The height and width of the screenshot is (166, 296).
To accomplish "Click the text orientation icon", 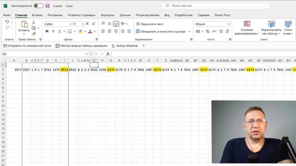I will 123,24.
